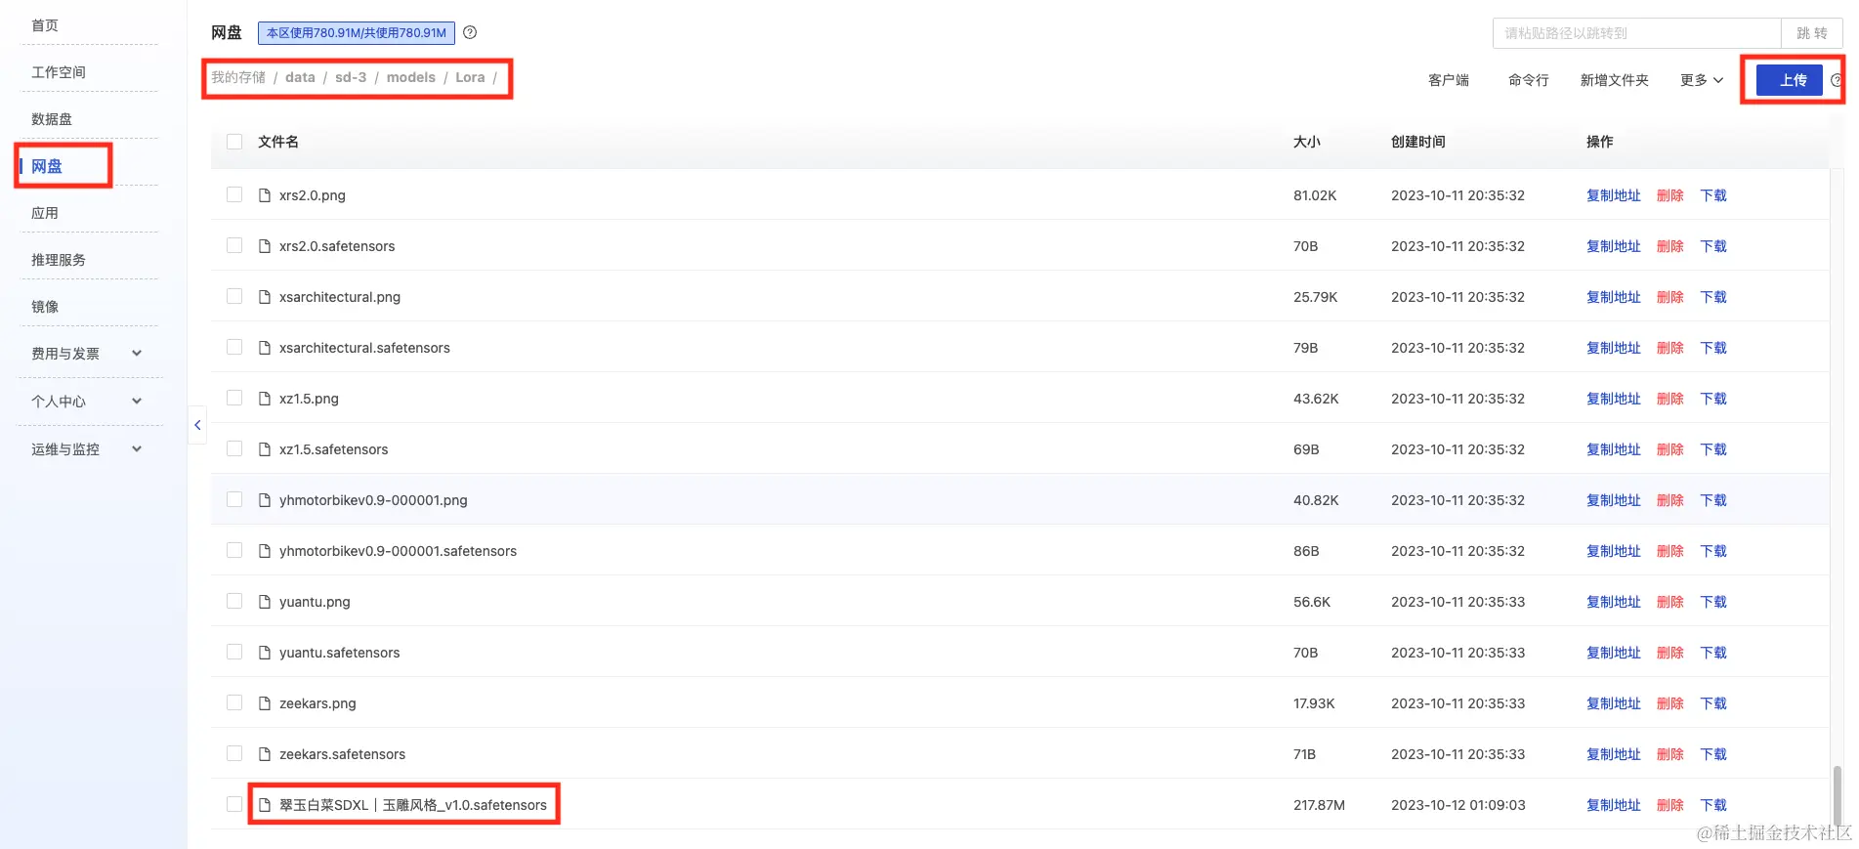Click file name zeekars.safetensors
1859x849 pixels.
[342, 754]
